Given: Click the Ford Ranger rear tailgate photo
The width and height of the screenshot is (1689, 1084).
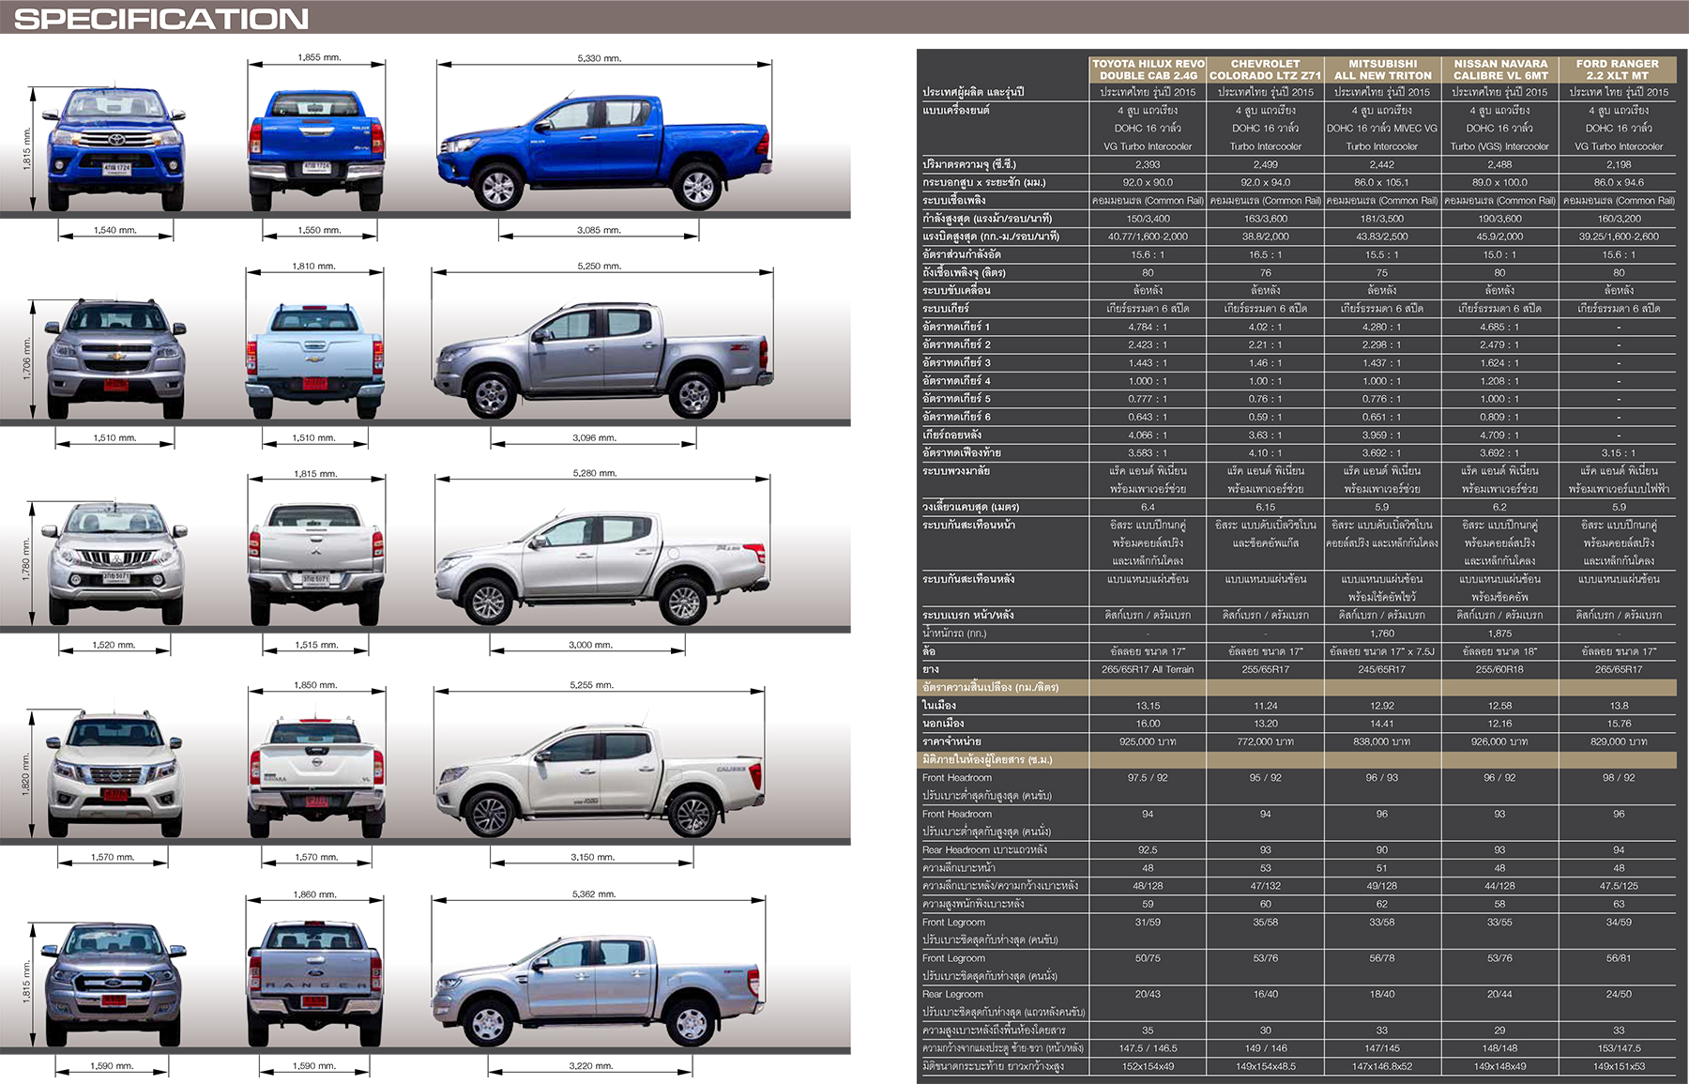Looking at the screenshot, I should click(315, 984).
